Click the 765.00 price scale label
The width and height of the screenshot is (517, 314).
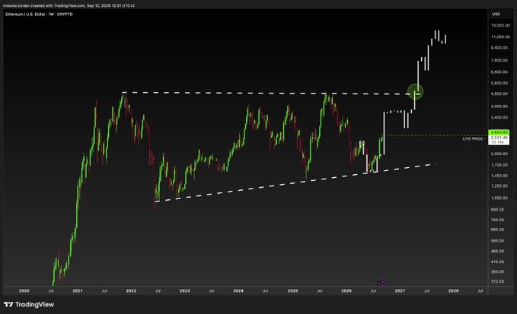tap(497, 220)
